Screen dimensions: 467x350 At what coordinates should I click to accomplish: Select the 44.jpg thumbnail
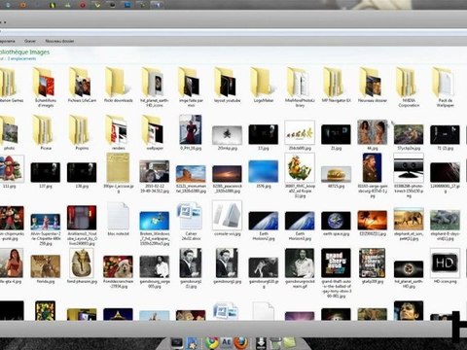(x=373, y=132)
